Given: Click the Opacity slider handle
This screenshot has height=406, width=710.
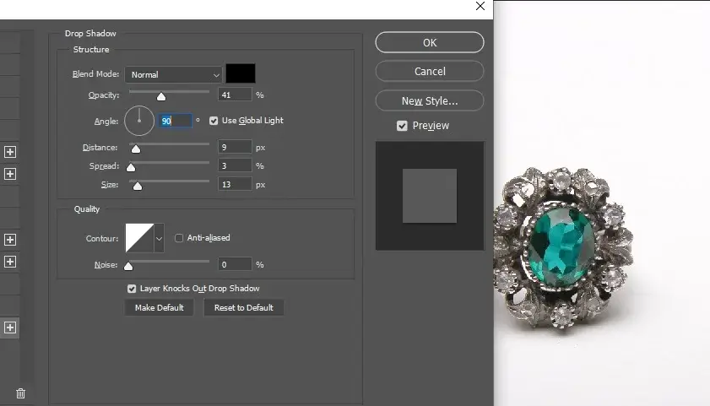Looking at the screenshot, I should point(161,96).
